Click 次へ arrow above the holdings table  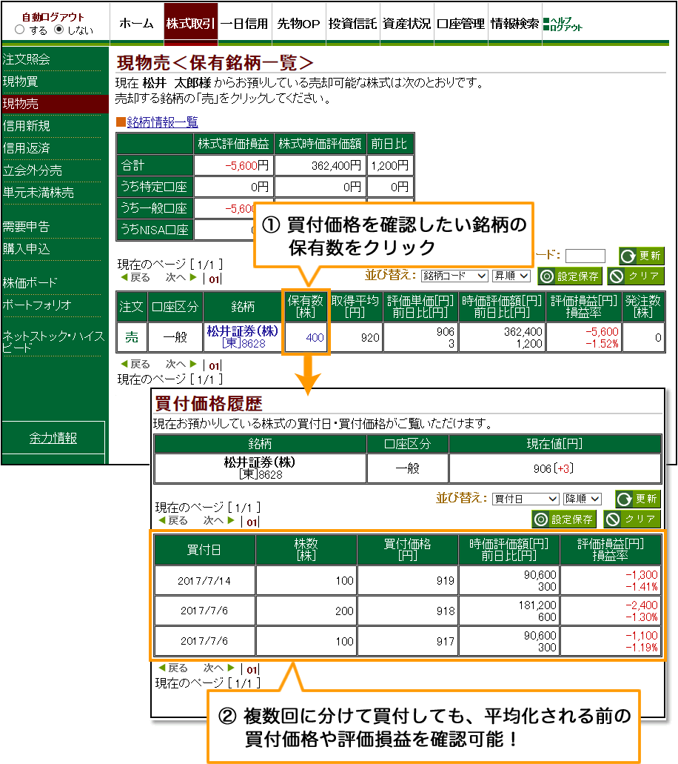(x=181, y=278)
